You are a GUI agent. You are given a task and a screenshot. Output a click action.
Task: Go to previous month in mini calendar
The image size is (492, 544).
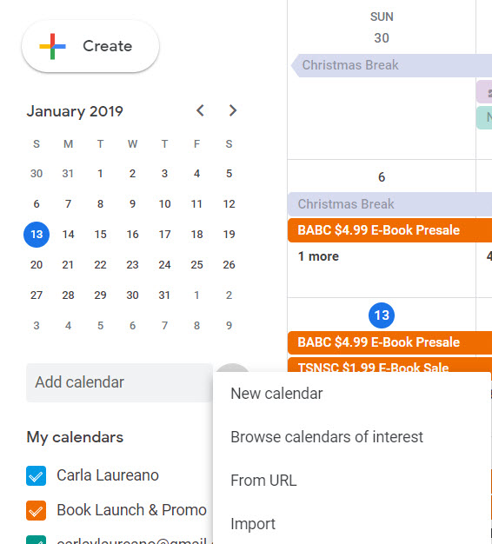(200, 110)
